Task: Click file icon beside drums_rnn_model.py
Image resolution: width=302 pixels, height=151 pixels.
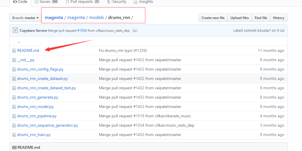Action: (14, 107)
